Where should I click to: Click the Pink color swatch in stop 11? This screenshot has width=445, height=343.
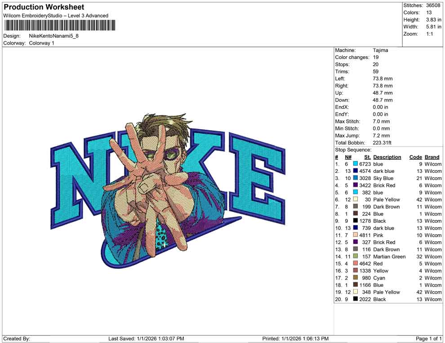coord(355,235)
